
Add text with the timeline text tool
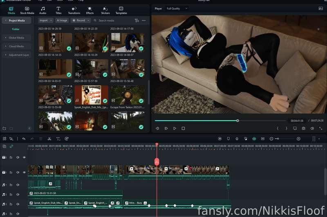pos(58,139)
